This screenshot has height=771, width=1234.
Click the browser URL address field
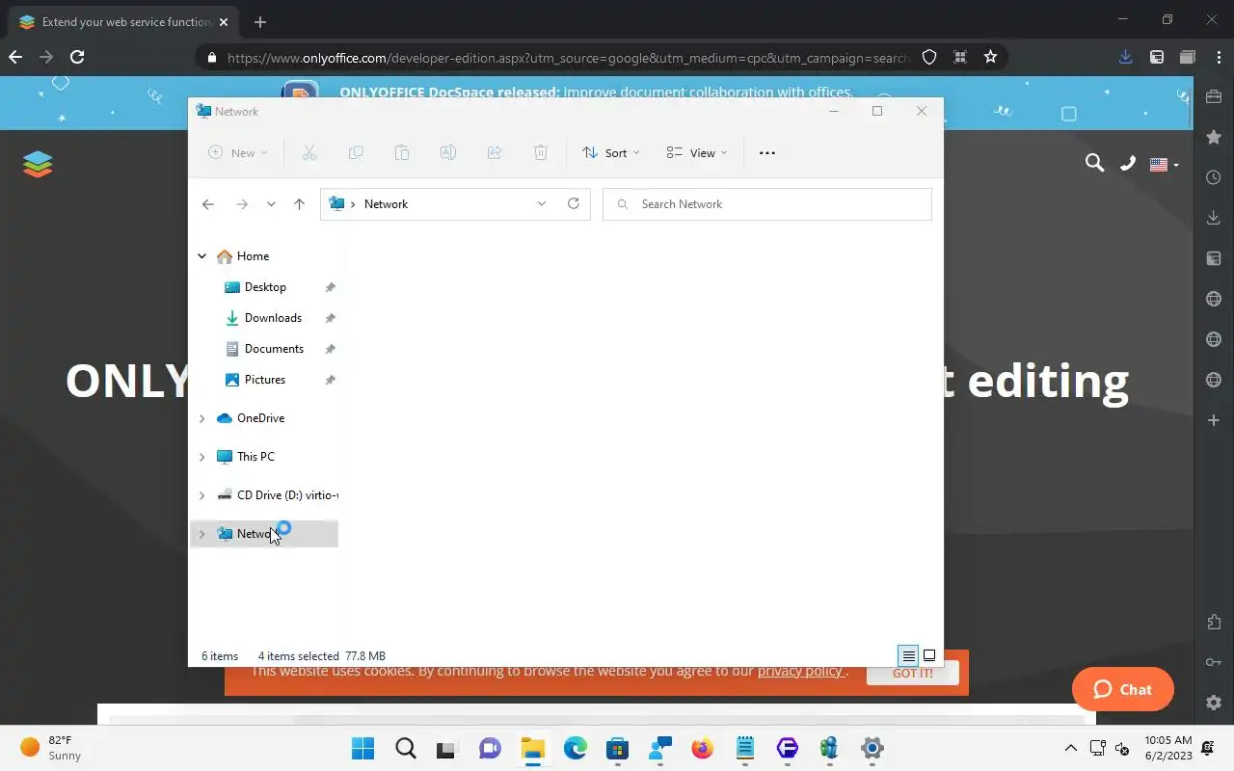coord(569,58)
